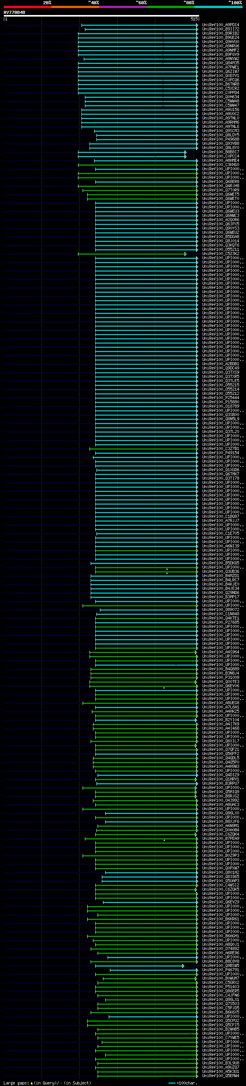246x1086 pixels.
Task: Select the UniRef100_Q8L8Y0 label
Action: click(220, 148)
